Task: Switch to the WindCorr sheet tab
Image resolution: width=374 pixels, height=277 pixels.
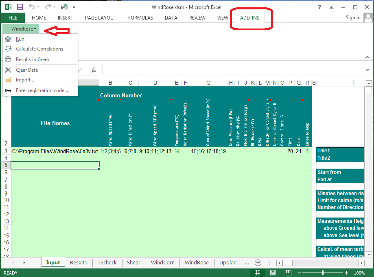Action: (162, 263)
